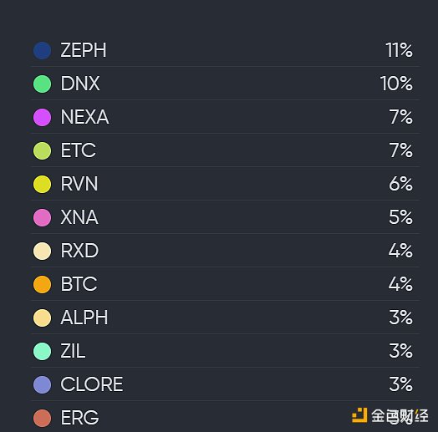
Task: Click the mint ZIL color dot
Action: [42, 351]
